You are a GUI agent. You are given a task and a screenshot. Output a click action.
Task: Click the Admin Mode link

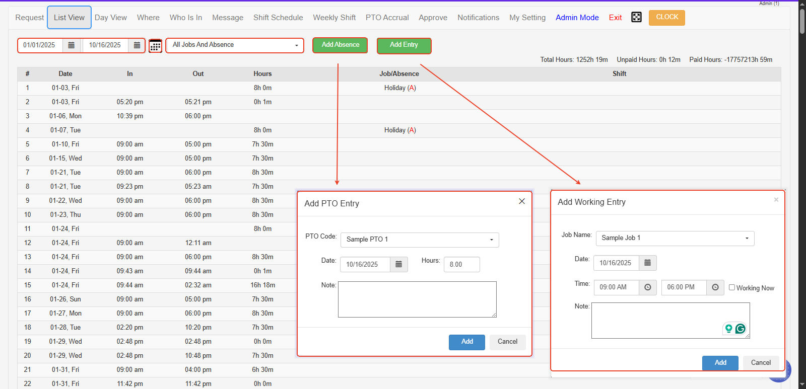[x=577, y=18]
